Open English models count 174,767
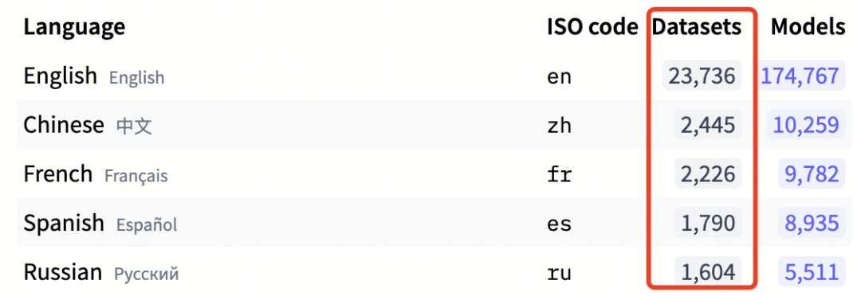Screen dimensions: 861x296 coord(800,76)
